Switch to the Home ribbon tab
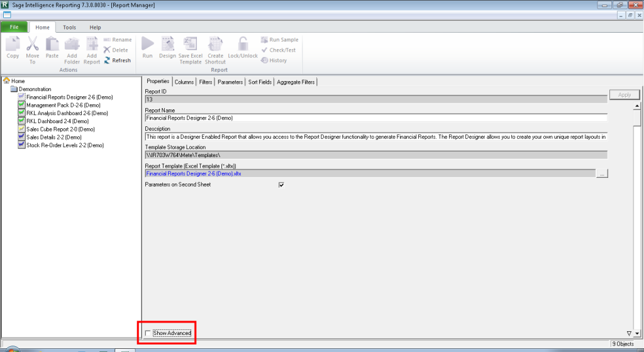Image resolution: width=644 pixels, height=352 pixels. click(42, 28)
